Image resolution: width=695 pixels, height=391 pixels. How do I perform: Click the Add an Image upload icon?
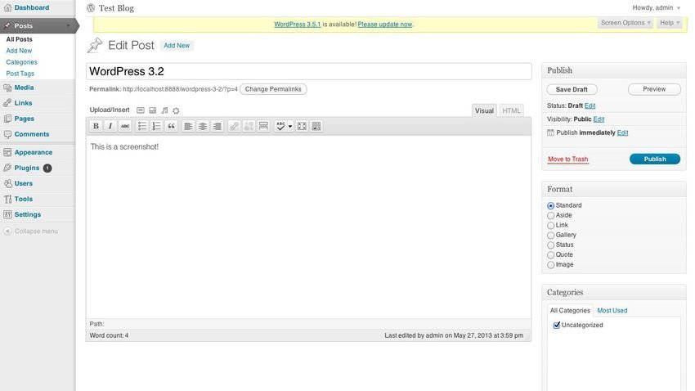(x=141, y=110)
